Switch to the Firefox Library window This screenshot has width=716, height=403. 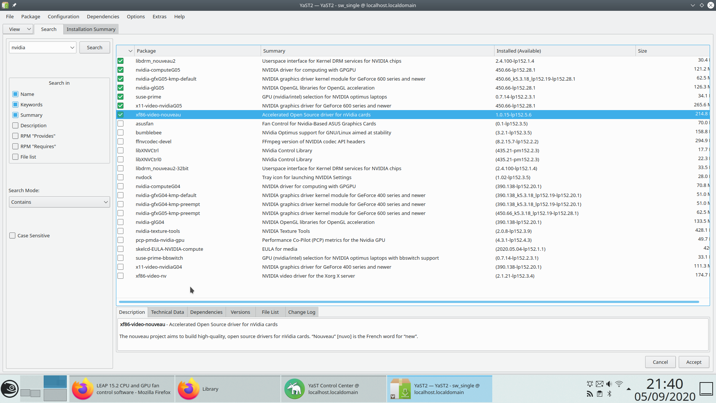click(228, 389)
